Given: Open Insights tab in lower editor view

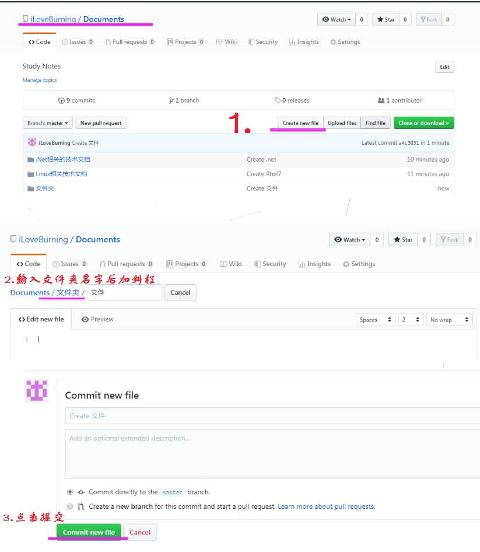Looking at the screenshot, I should (314, 264).
